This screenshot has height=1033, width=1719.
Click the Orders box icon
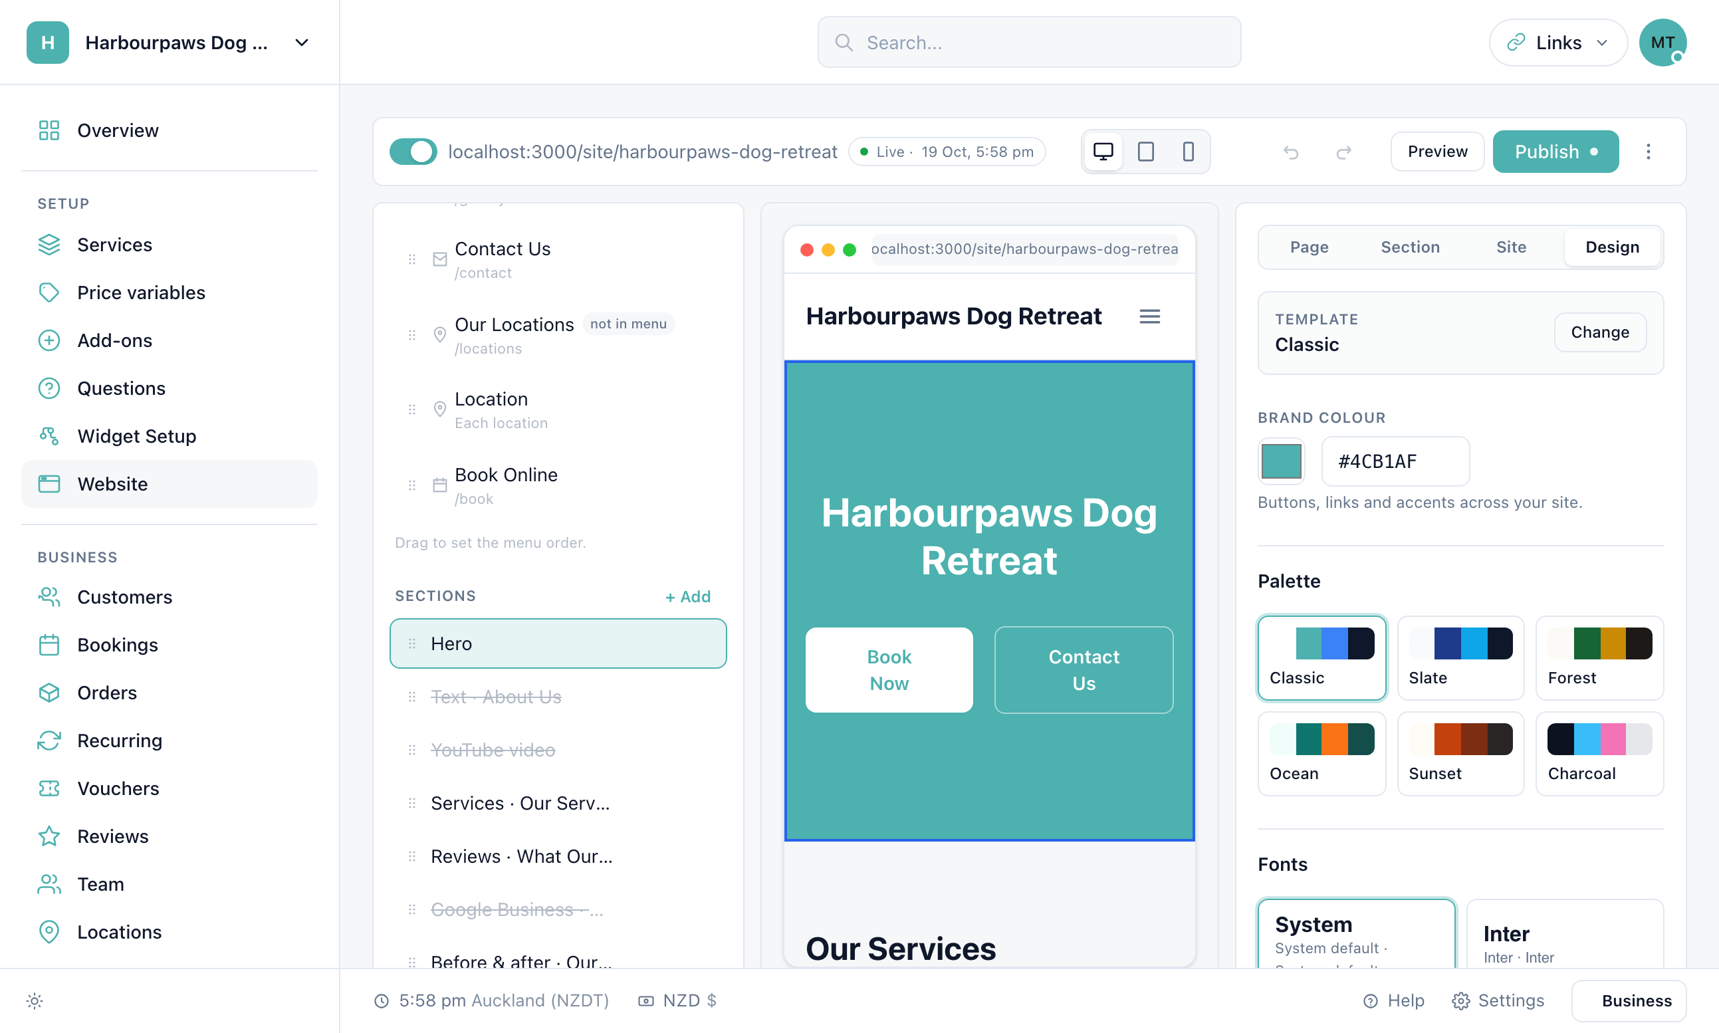[x=49, y=693]
